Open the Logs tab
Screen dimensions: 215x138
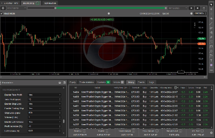[x=152, y=82]
